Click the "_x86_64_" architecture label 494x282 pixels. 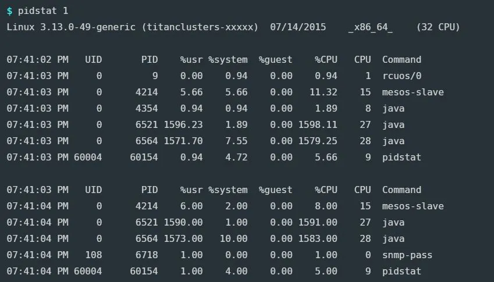click(370, 27)
